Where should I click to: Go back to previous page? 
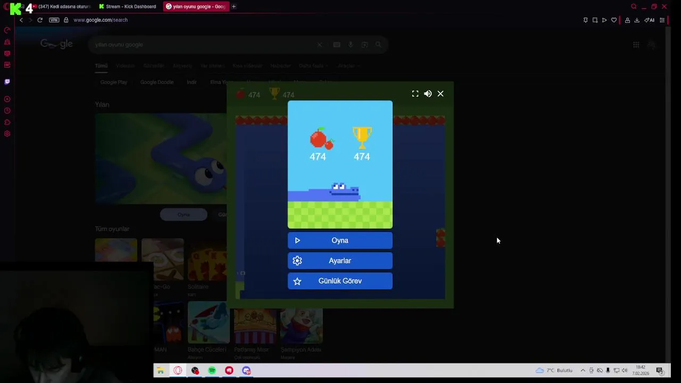coord(21,20)
